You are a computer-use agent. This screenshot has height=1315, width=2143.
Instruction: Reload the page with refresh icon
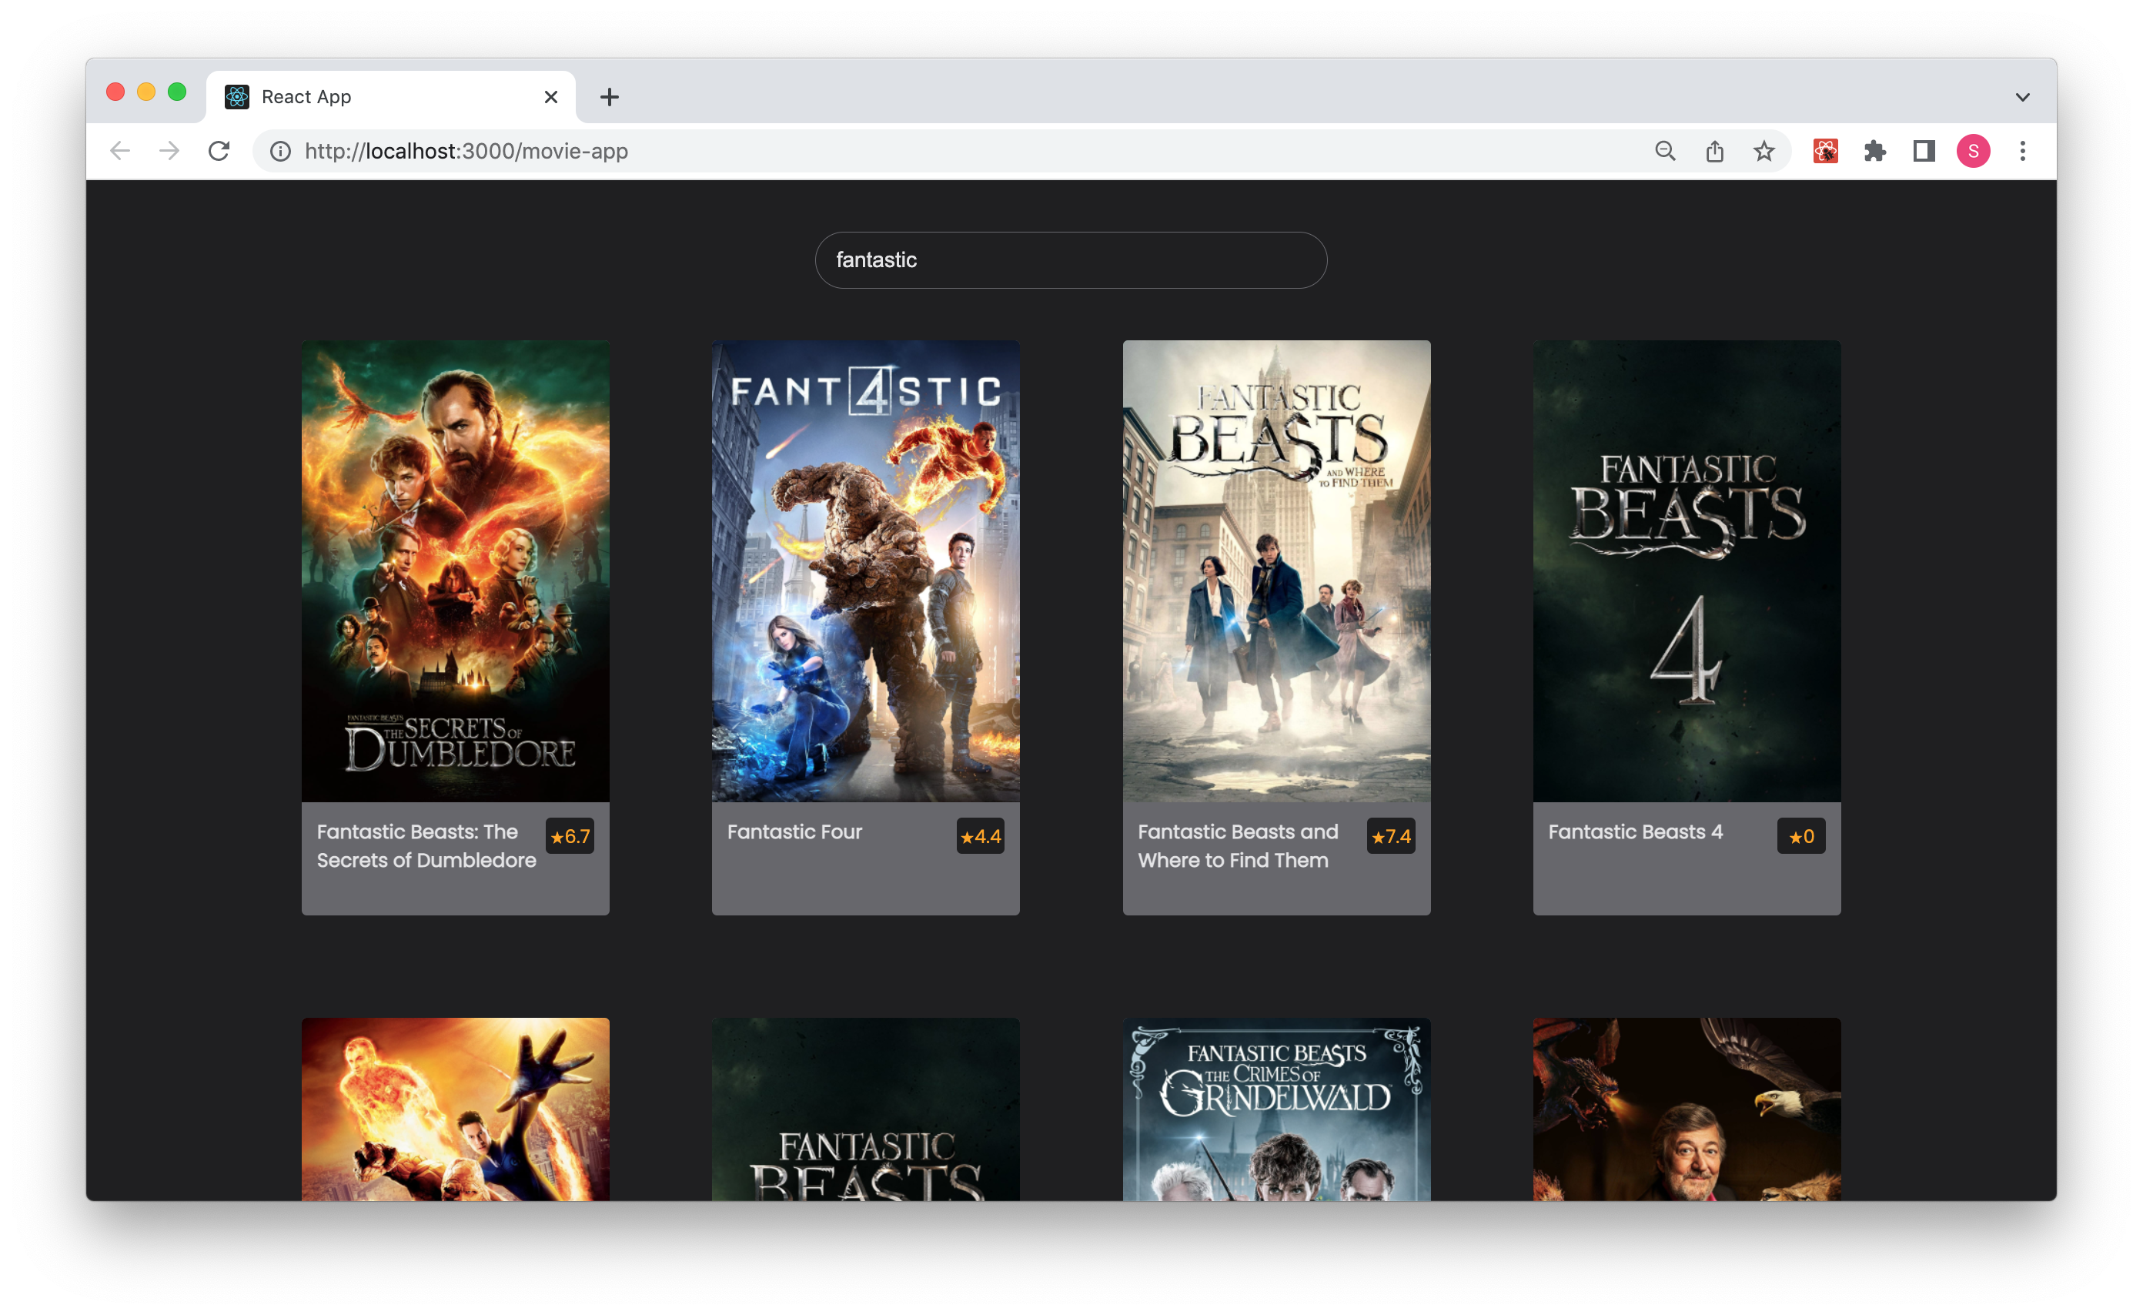(219, 152)
